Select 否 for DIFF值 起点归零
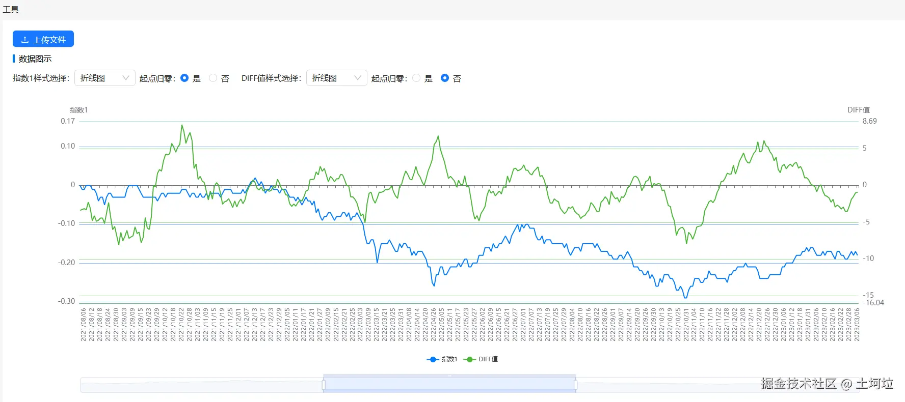Image resolution: width=905 pixels, height=402 pixels. (445, 78)
